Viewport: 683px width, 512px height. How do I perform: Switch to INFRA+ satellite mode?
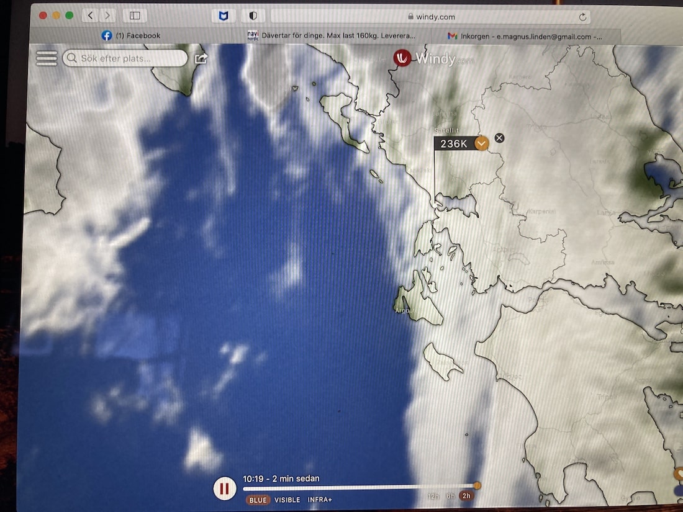click(x=320, y=500)
